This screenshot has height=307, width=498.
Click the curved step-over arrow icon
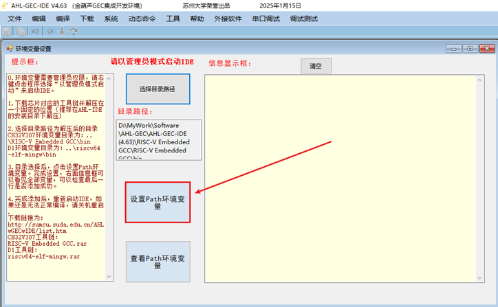(x=74, y=32)
